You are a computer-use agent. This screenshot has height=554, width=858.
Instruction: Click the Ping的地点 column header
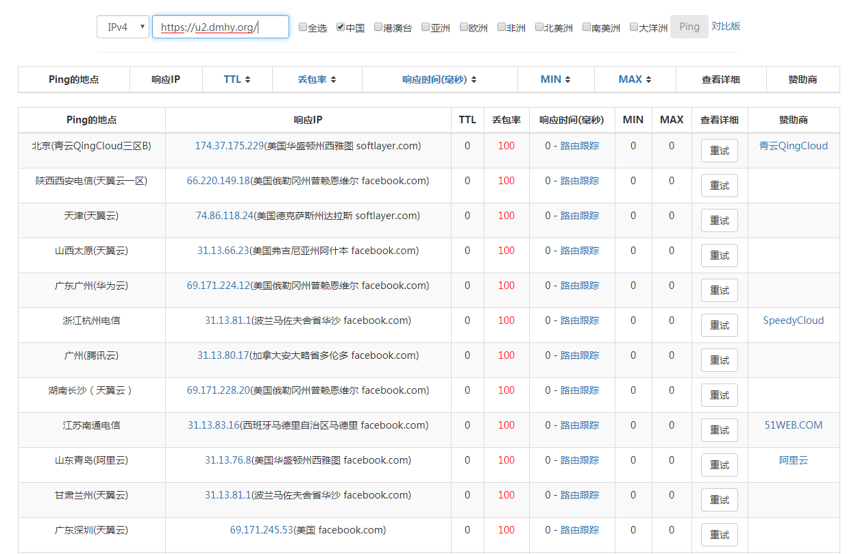coord(73,79)
